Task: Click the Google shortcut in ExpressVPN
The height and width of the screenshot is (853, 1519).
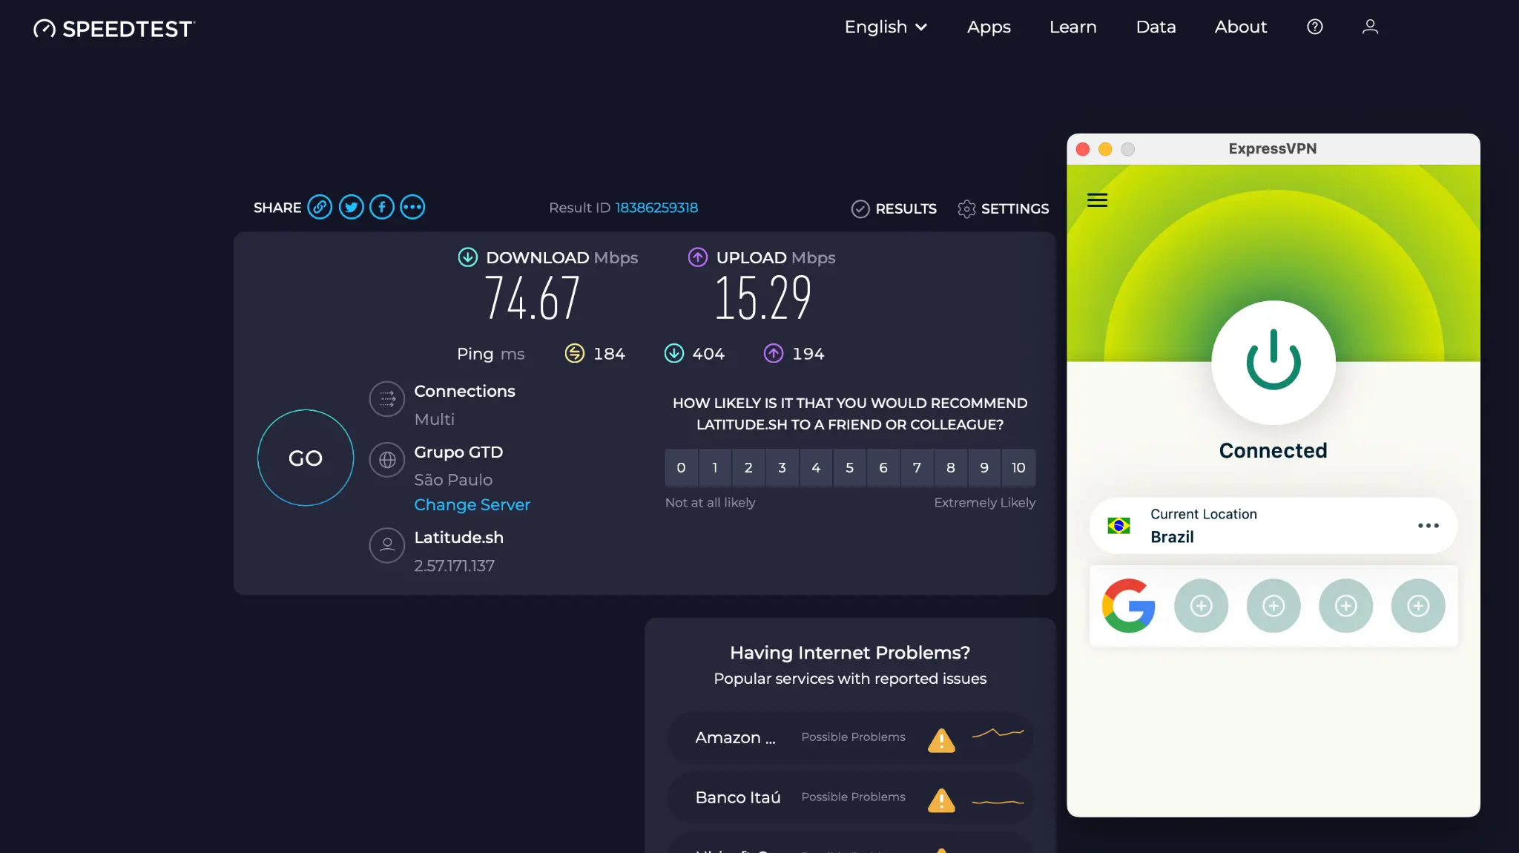Action: [x=1130, y=606]
